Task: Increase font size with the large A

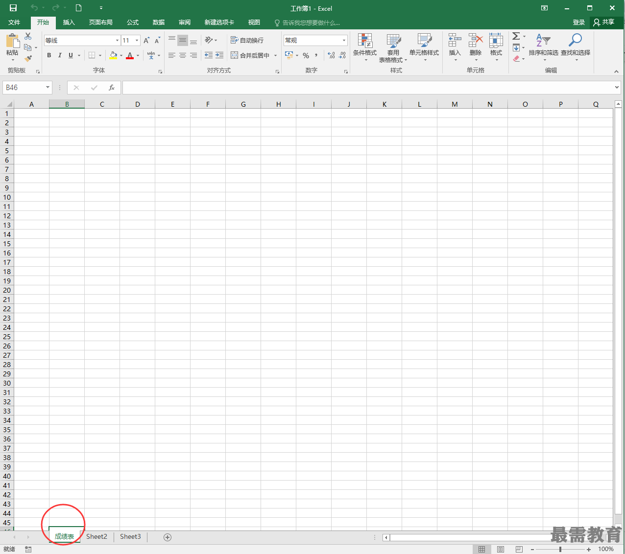Action: tap(146, 40)
